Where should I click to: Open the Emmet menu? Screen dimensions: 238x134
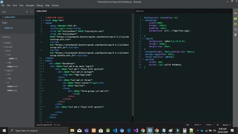point(55,5)
